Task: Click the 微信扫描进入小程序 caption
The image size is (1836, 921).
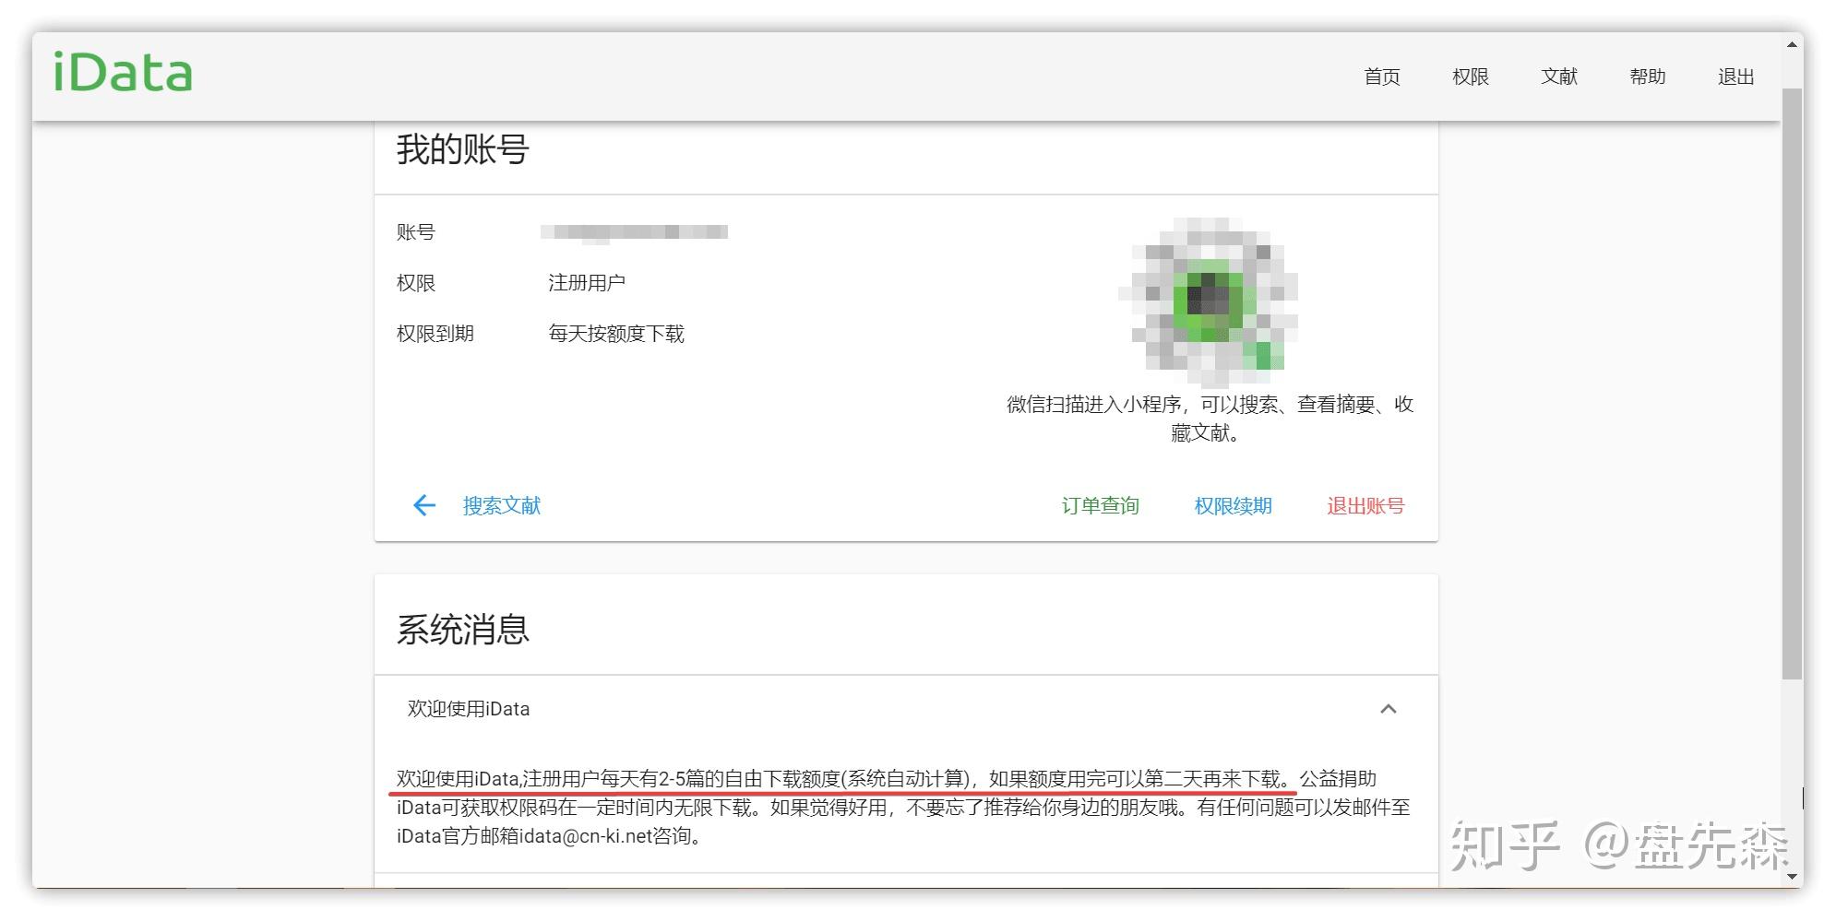Action: [x=1210, y=419]
